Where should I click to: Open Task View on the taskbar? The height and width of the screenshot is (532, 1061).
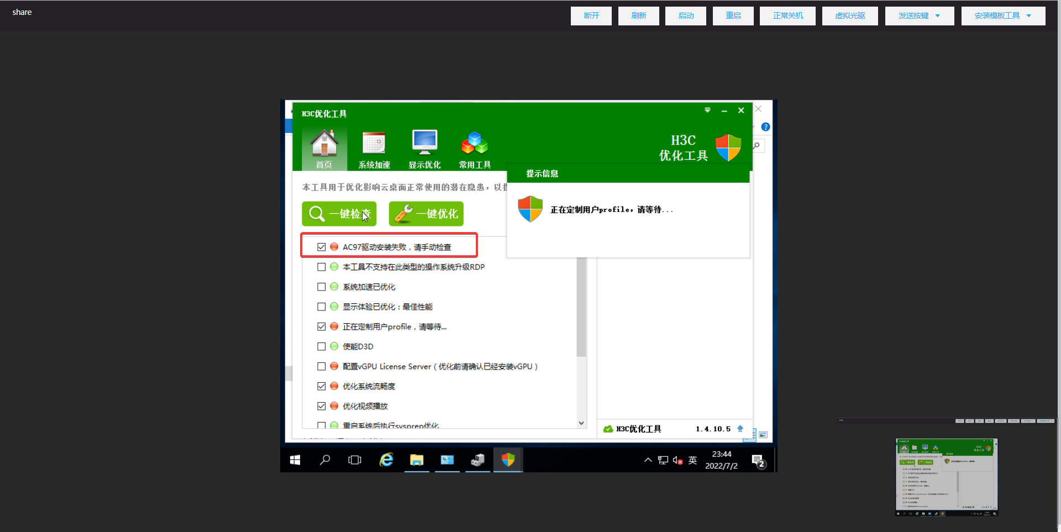pos(355,460)
